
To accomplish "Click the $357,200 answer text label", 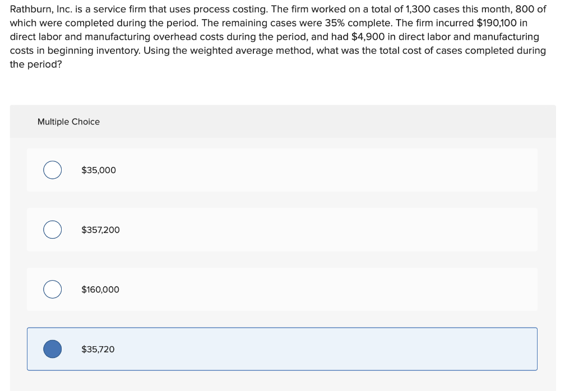I will click(100, 229).
